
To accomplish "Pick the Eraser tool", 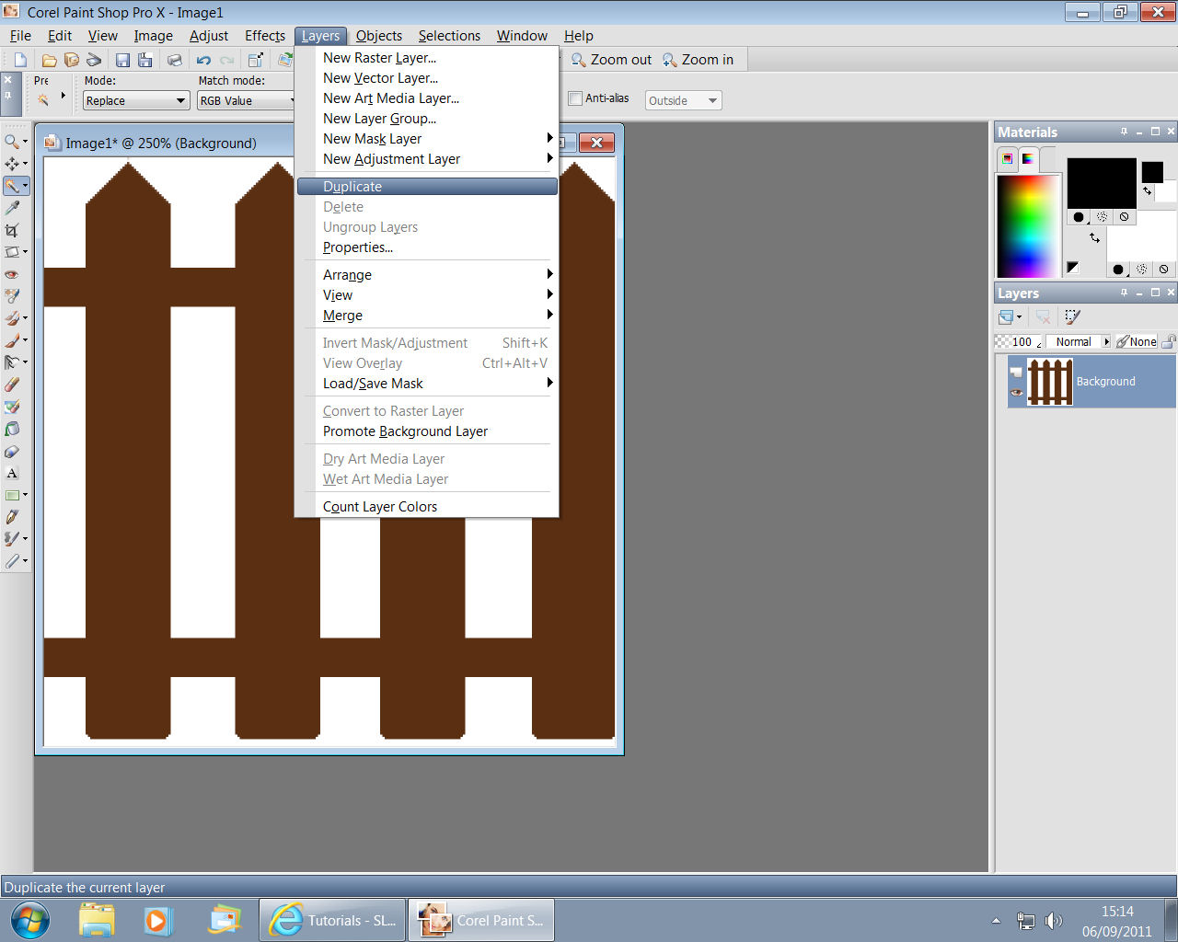I will pyautogui.click(x=13, y=385).
